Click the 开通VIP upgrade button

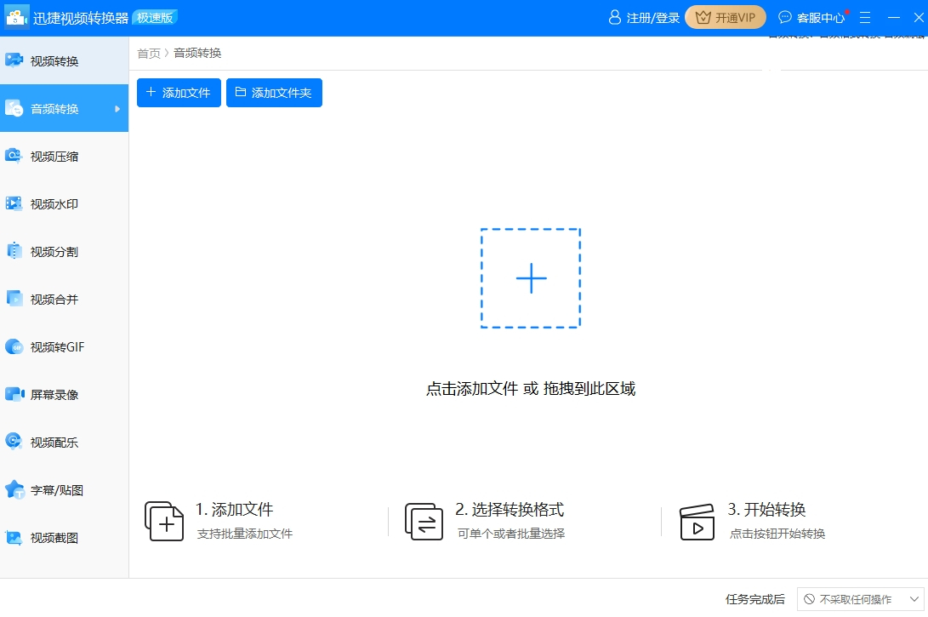coord(725,17)
